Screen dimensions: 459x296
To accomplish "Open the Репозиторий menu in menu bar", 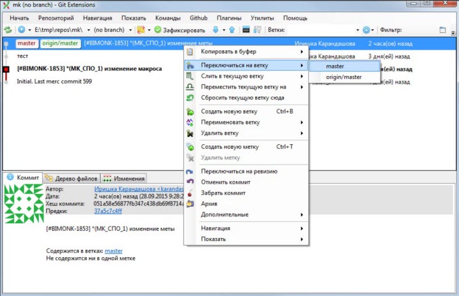I will [56, 18].
